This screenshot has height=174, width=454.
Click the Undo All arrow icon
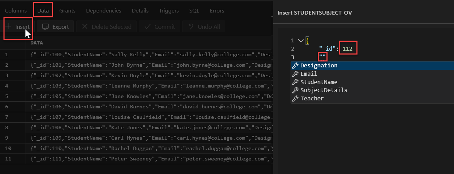coord(191,27)
